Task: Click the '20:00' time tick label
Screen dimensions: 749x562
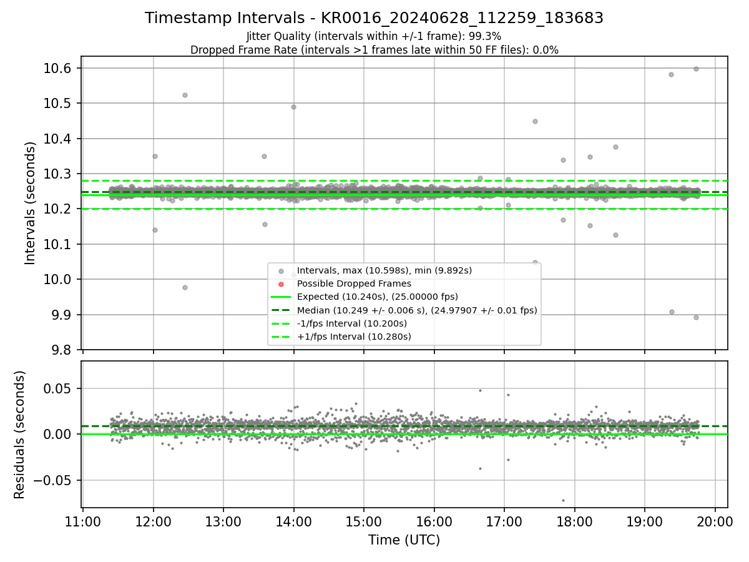Action: [x=715, y=521]
